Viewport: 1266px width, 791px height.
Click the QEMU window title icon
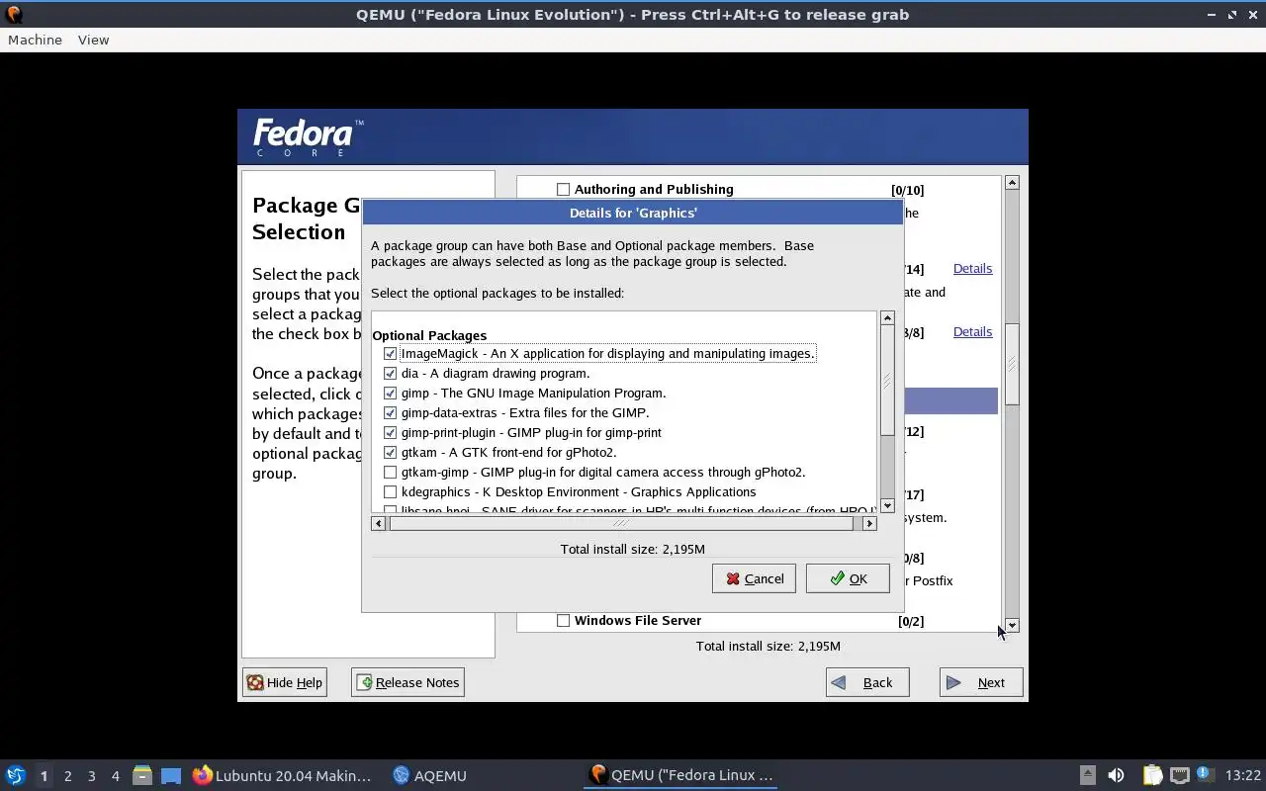[x=14, y=14]
